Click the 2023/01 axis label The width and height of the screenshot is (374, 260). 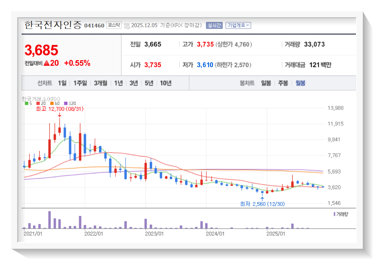[154, 234]
